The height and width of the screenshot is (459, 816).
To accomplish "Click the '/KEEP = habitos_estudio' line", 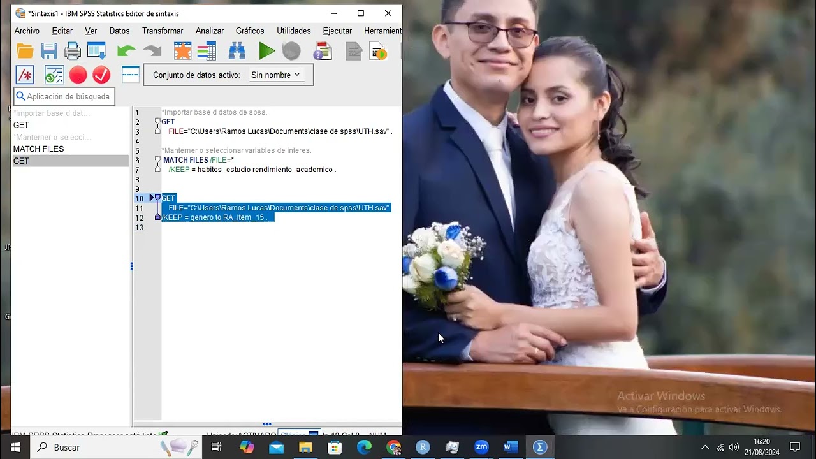I will click(x=252, y=170).
